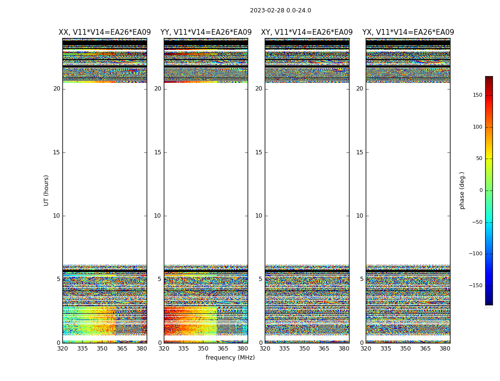Click the XY phase waterfall plot
Image resolution: width=500 pixels, height=381 pixels.
pos(307,190)
